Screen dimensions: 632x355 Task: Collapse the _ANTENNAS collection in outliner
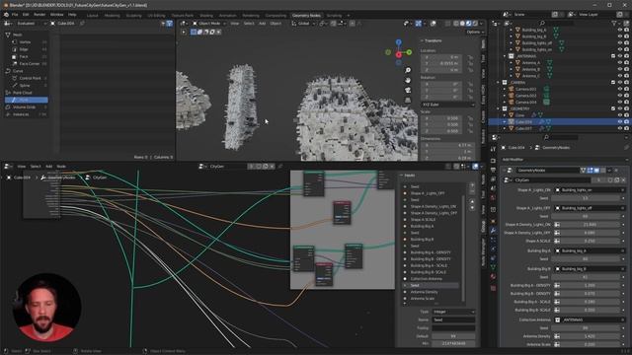tap(505, 56)
